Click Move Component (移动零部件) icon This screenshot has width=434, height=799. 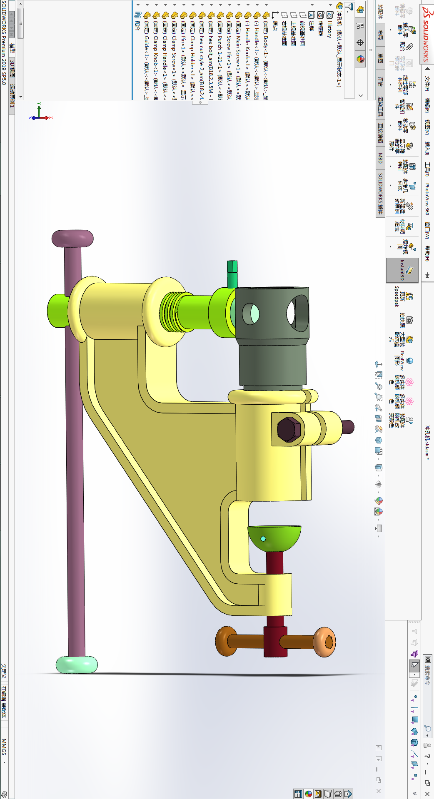(x=412, y=125)
